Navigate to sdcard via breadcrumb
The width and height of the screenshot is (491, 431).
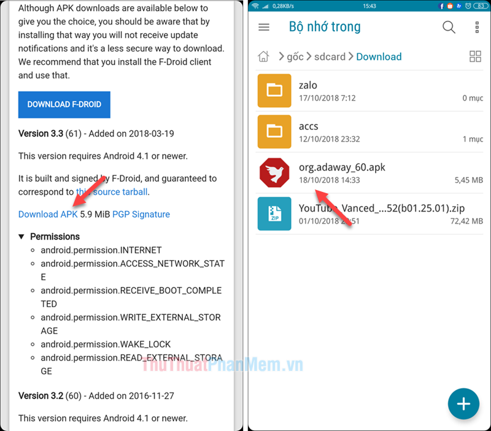pos(330,56)
